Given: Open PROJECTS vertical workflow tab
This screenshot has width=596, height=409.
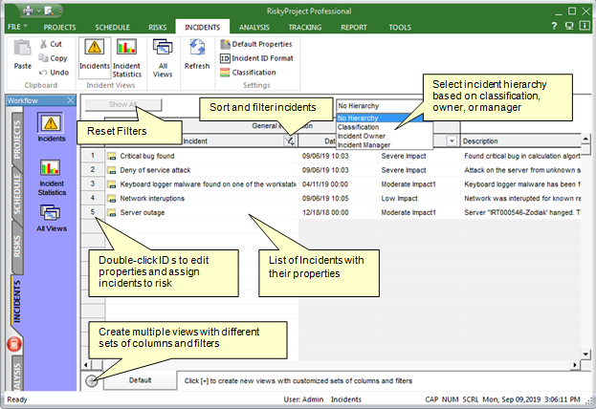Looking at the screenshot, I should [17, 140].
